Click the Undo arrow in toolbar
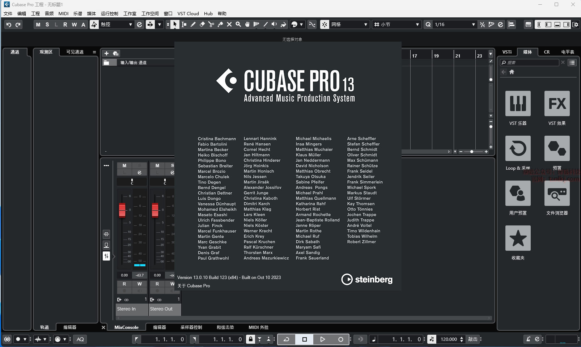The image size is (581, 347). click(x=9, y=25)
